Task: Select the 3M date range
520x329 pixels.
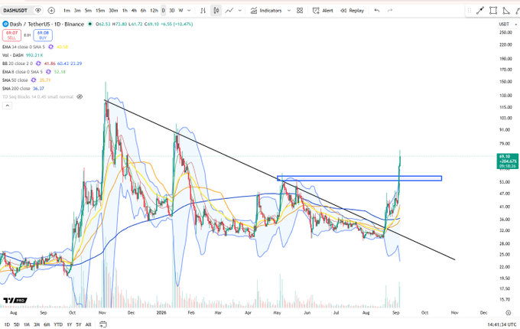Action: [37, 324]
